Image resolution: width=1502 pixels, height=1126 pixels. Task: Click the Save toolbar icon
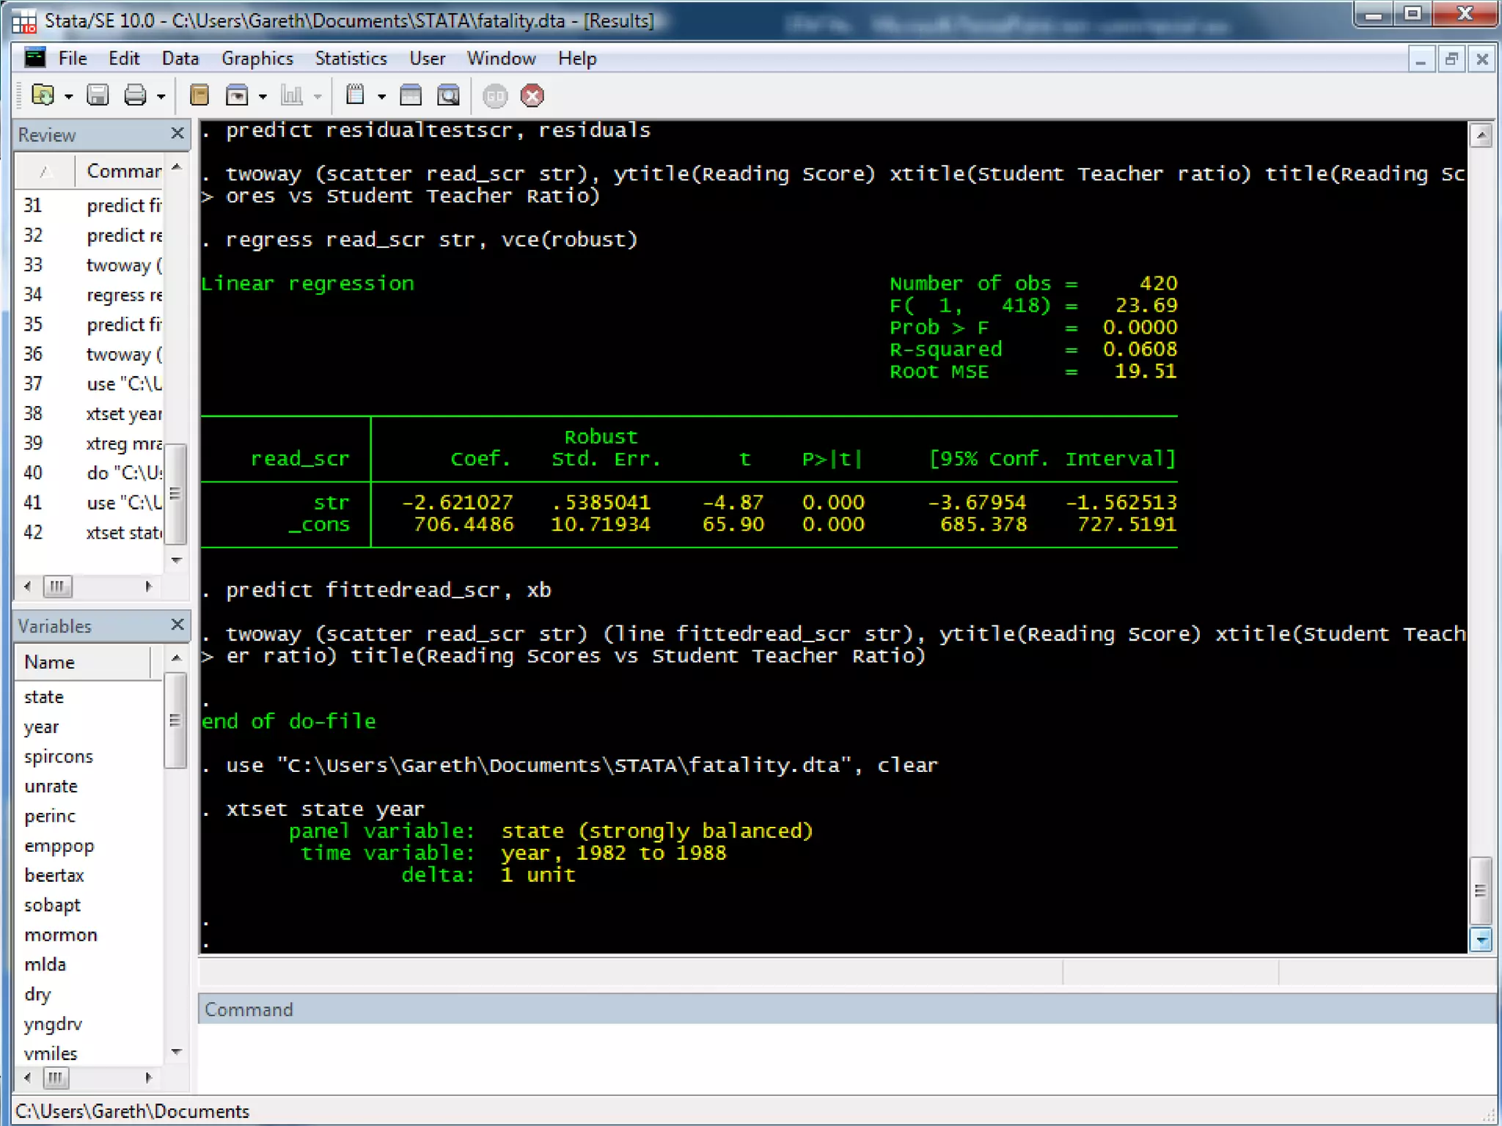[x=98, y=95]
